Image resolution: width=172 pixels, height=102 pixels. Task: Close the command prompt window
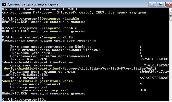click(169, 4)
